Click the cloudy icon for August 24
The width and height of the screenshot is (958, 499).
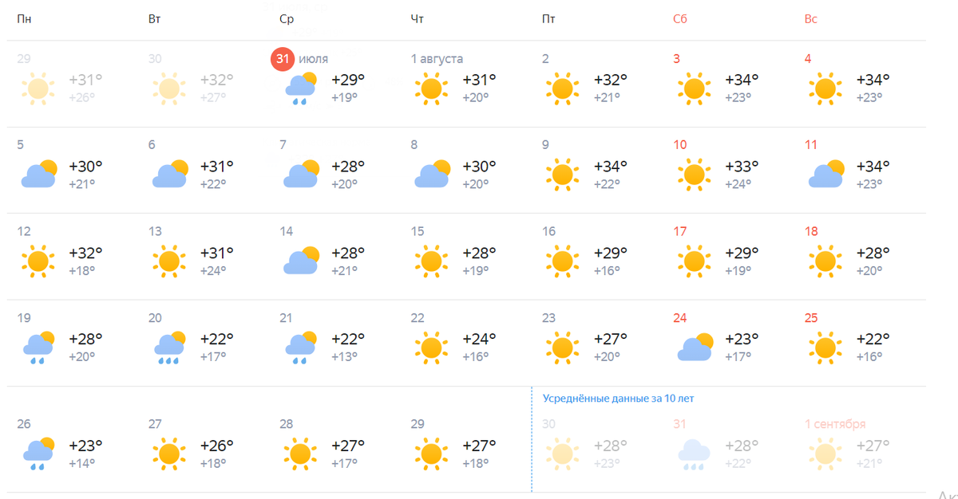coord(694,348)
